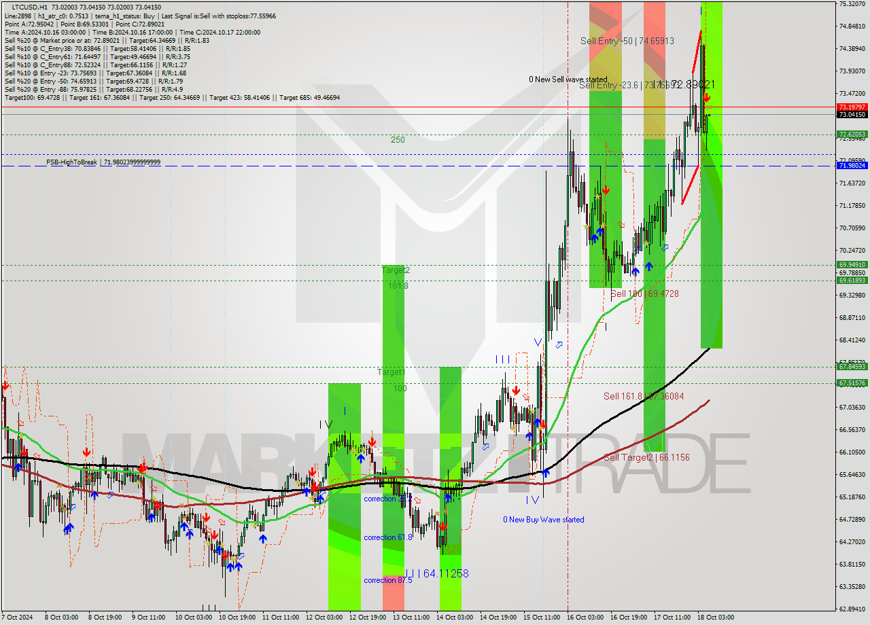Click the 'Target100: 69.4728' targets line
The width and height of the screenshot is (870, 625).
click(x=172, y=97)
